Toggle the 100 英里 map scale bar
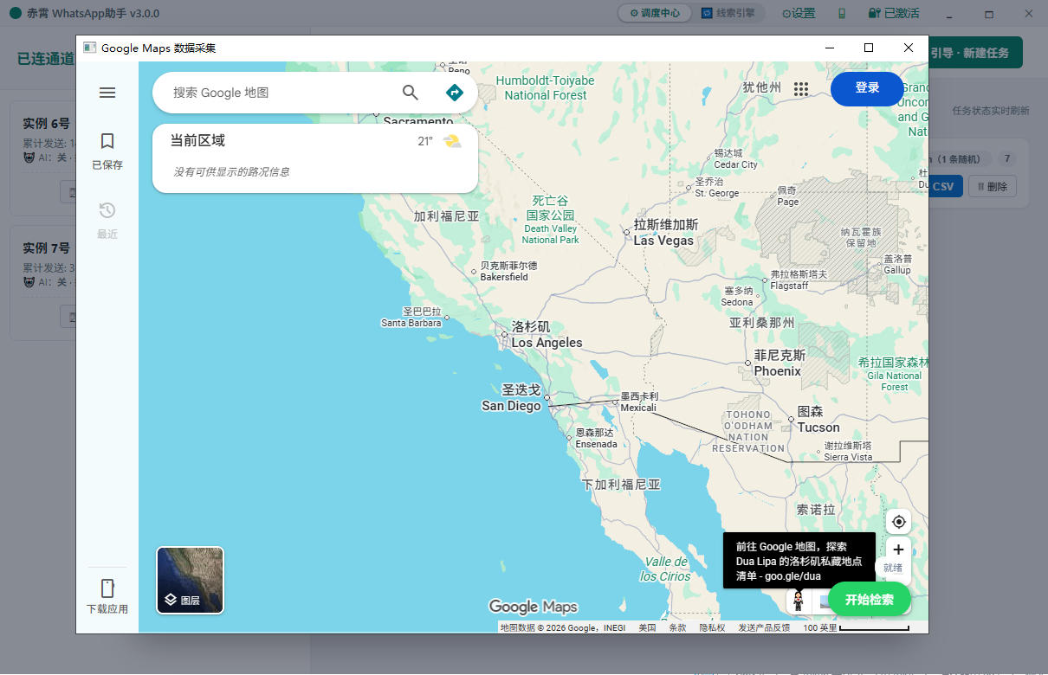 tap(856, 627)
